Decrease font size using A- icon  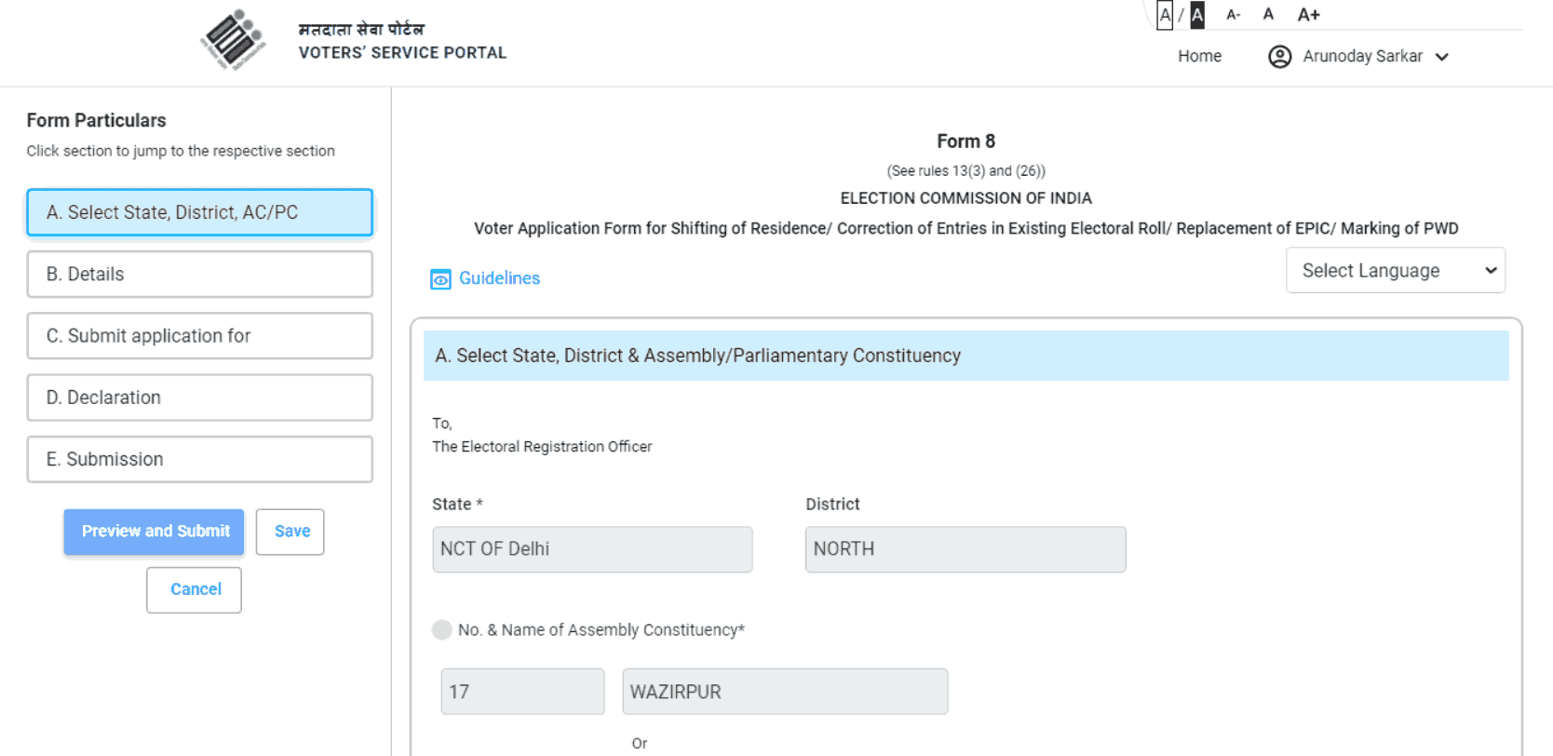[1233, 14]
